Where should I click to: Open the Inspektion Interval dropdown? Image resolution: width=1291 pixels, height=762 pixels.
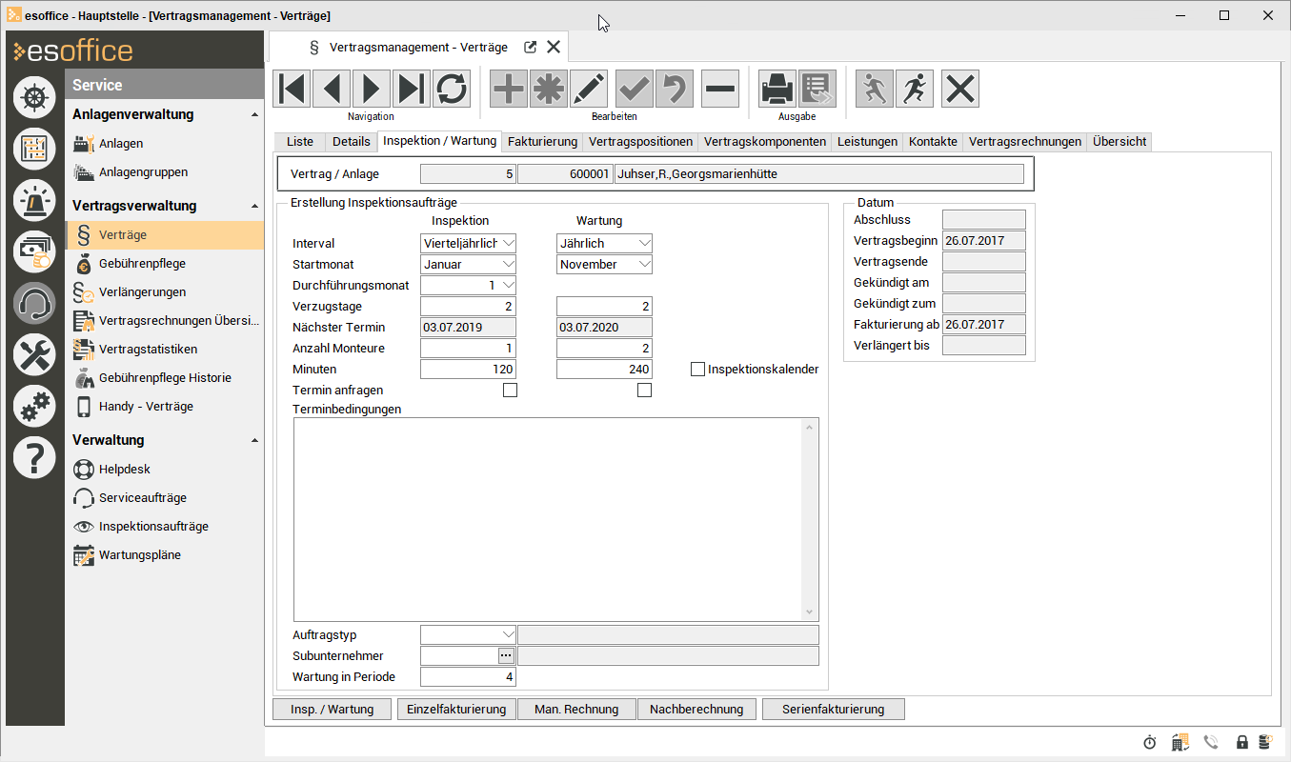pos(507,244)
